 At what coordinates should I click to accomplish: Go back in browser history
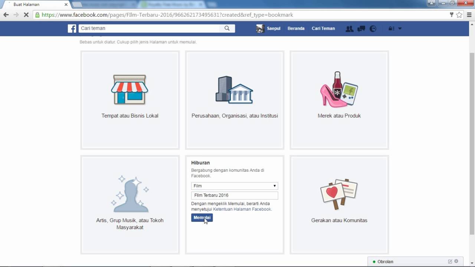pyautogui.click(x=6, y=15)
